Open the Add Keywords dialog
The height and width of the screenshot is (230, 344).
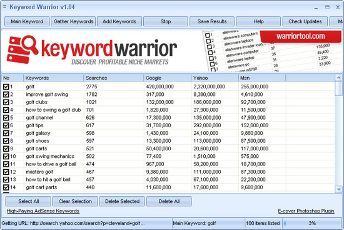[x=119, y=21]
